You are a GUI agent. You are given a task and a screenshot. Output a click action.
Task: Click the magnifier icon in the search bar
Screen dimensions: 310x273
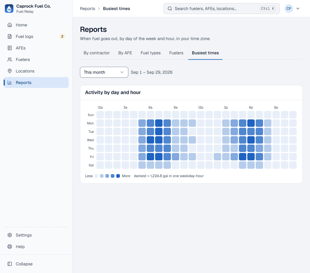(x=170, y=9)
